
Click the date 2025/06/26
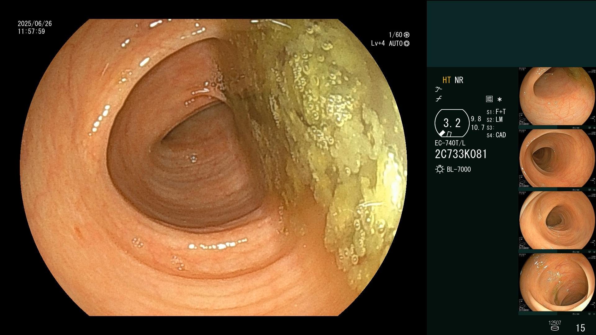[35, 24]
